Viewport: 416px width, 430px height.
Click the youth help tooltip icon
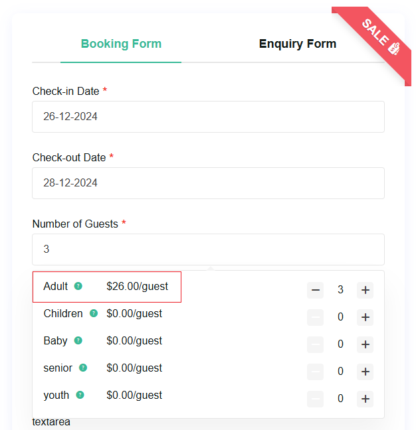pyautogui.click(x=80, y=395)
